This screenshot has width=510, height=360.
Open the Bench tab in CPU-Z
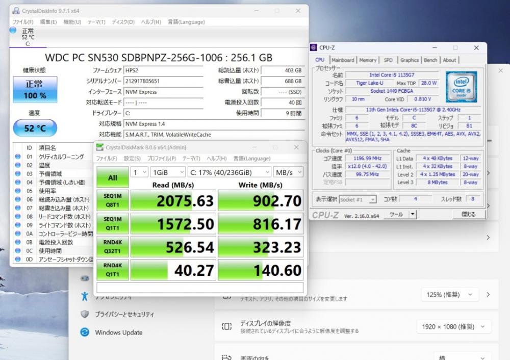[430, 60]
